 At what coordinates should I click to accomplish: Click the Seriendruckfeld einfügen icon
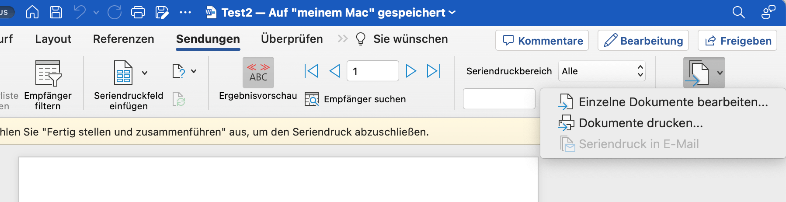pyautogui.click(x=123, y=73)
